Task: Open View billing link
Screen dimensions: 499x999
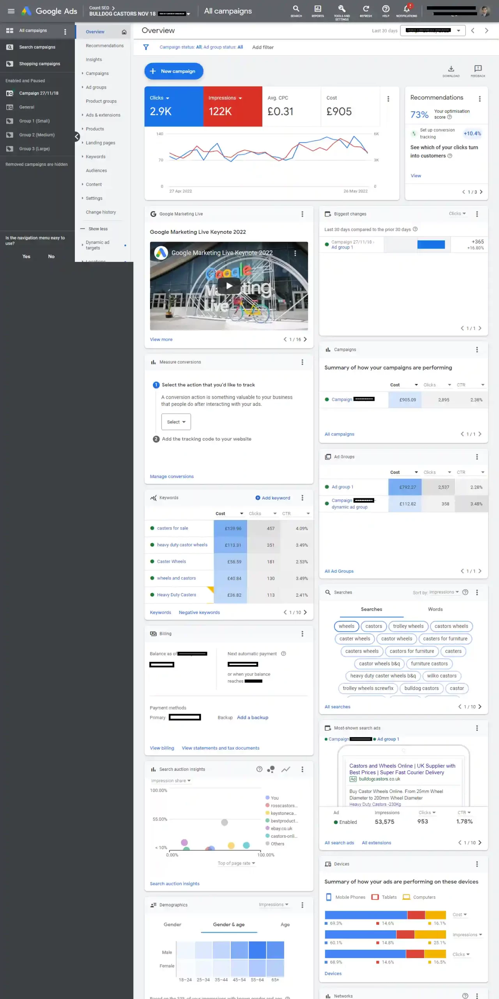Action: (162, 748)
